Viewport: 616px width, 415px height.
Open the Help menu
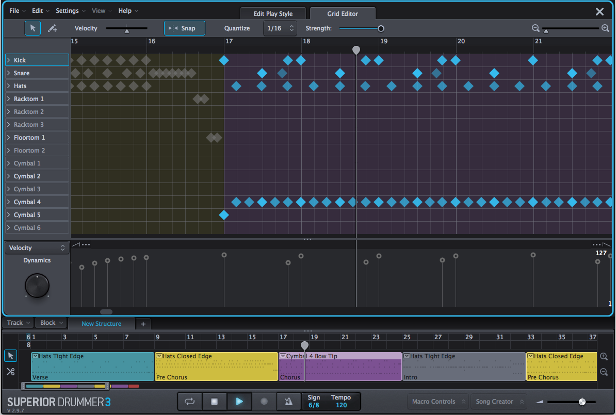128,11
